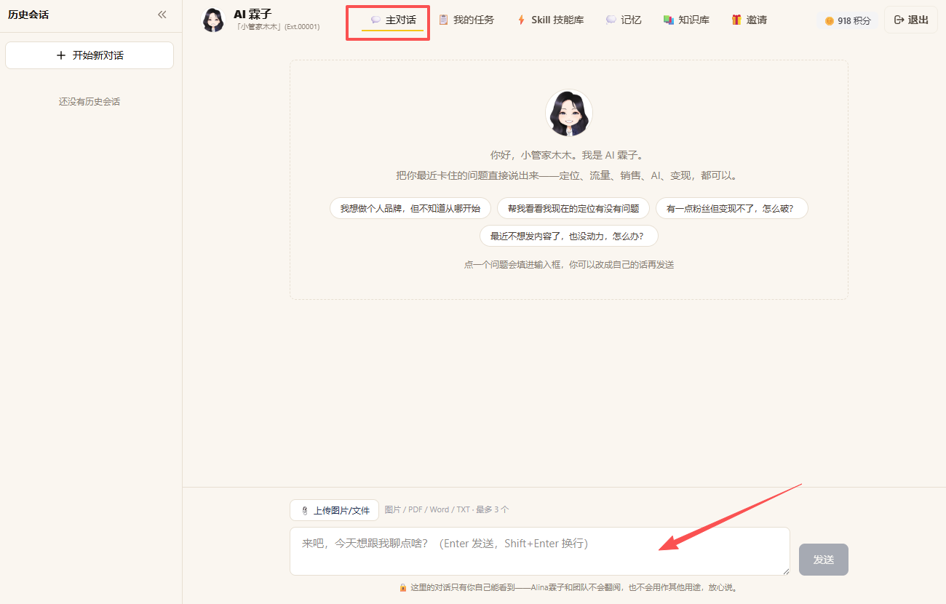The width and height of the screenshot is (946, 604).
Task: Collapse the 历史会话 sidebar with the double chevron
Action: (162, 15)
